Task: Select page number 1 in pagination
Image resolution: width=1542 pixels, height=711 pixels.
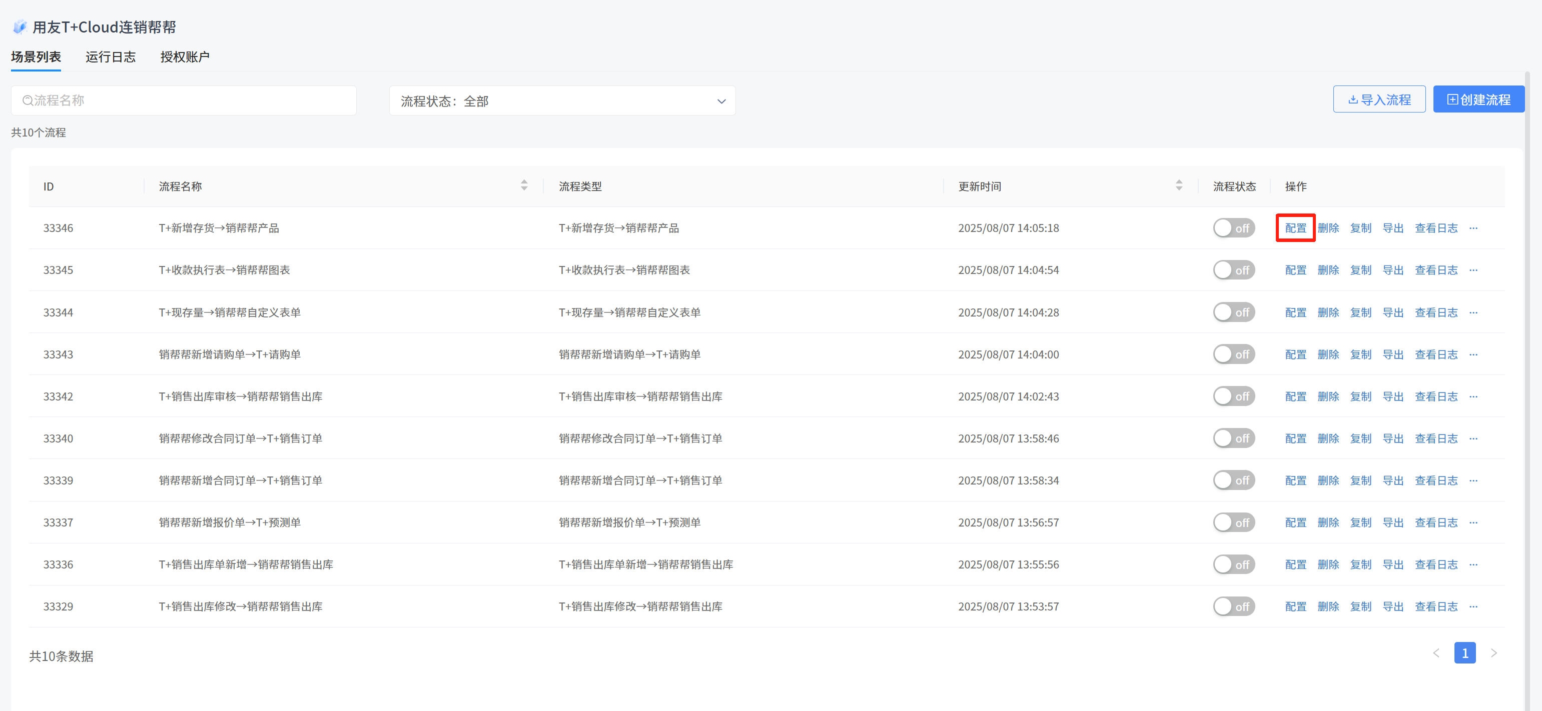Action: pos(1465,653)
